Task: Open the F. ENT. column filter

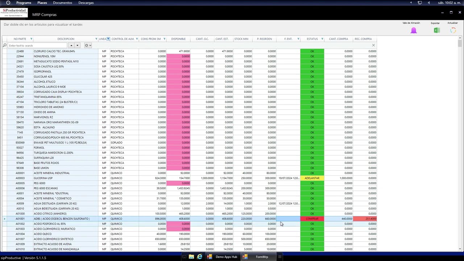Action: [x=298, y=39]
